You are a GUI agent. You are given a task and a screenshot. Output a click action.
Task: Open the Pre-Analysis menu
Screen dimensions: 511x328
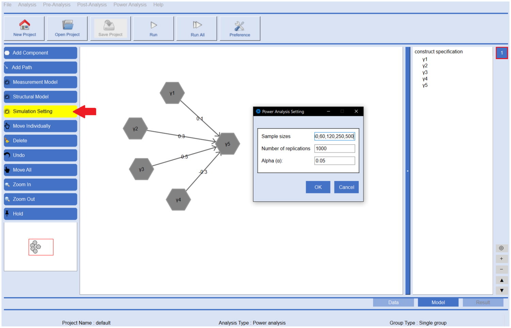57,5
